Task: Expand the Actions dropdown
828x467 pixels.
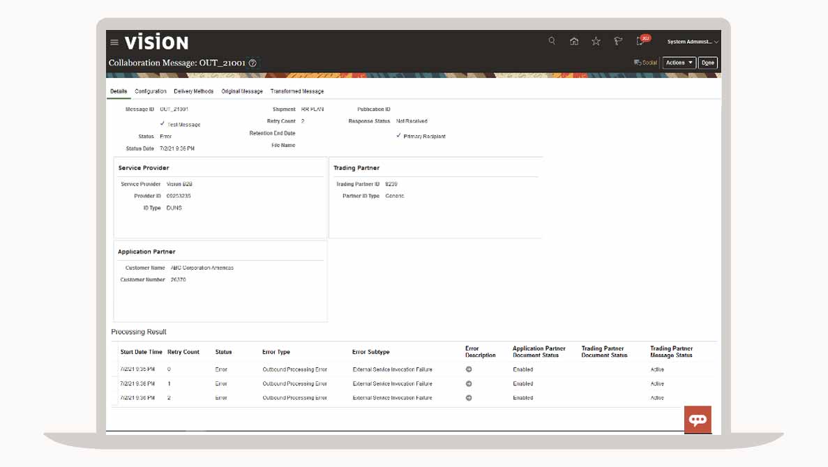Action: tap(679, 63)
